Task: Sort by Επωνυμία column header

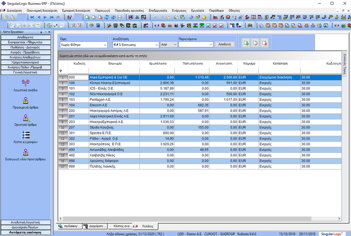Action: (115, 63)
